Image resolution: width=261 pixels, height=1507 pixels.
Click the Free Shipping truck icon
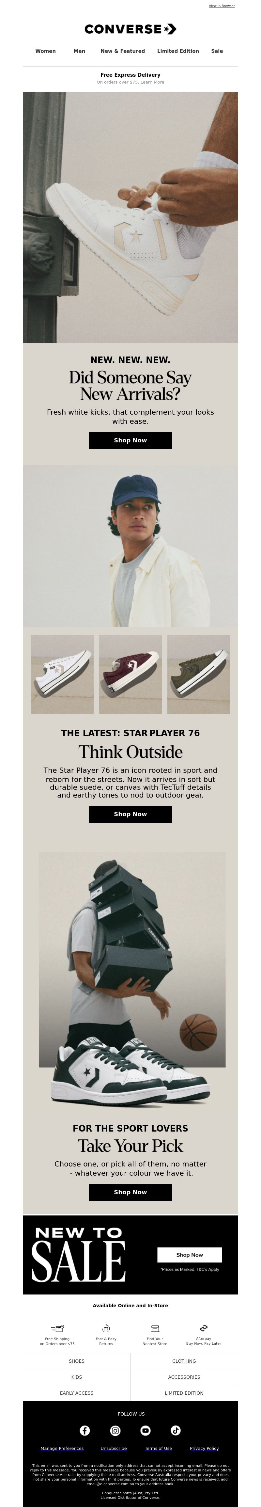coord(57,1328)
